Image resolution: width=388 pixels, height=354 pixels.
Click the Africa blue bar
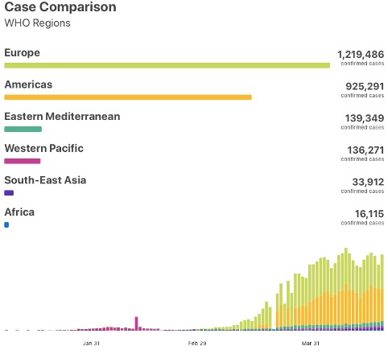tap(6, 224)
